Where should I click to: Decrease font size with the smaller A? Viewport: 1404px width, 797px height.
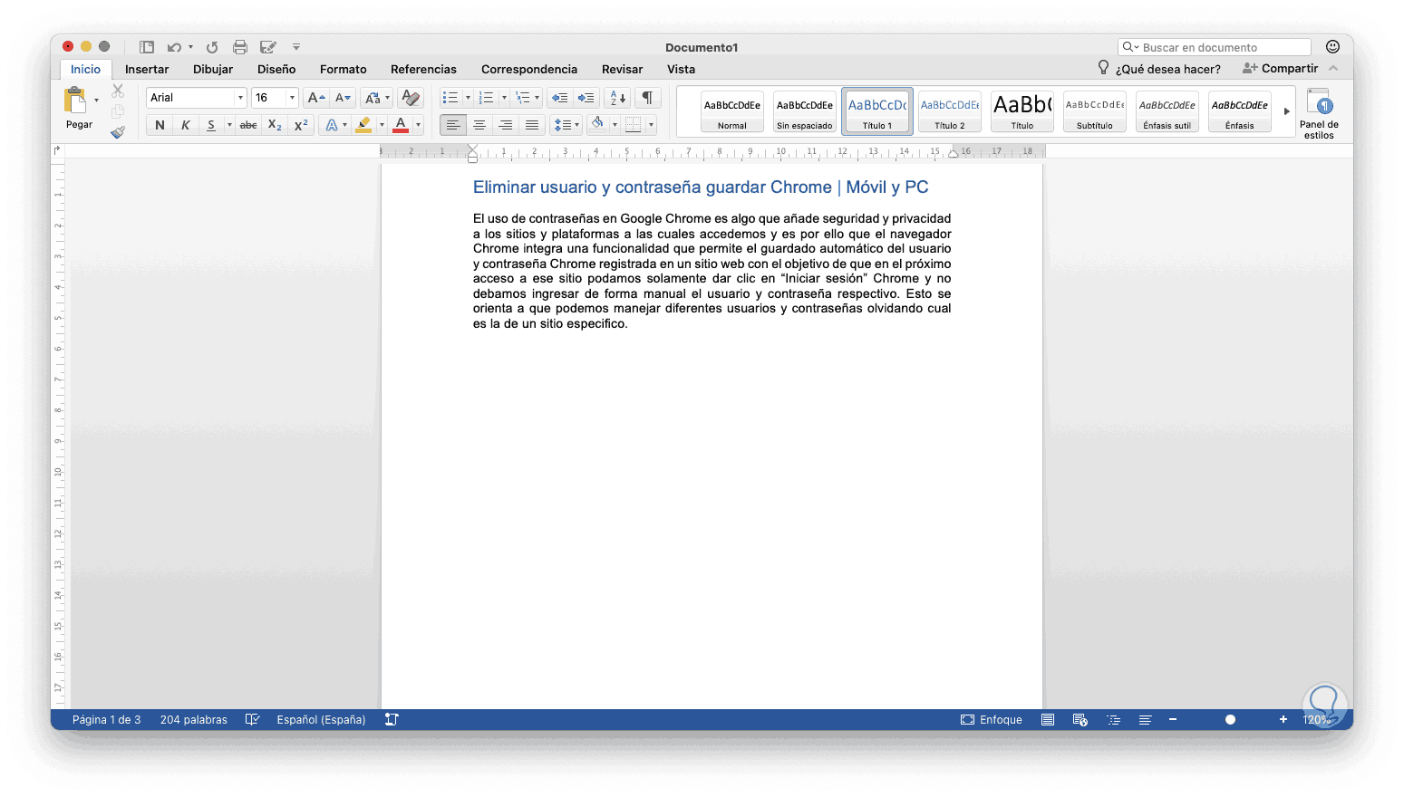(x=343, y=98)
